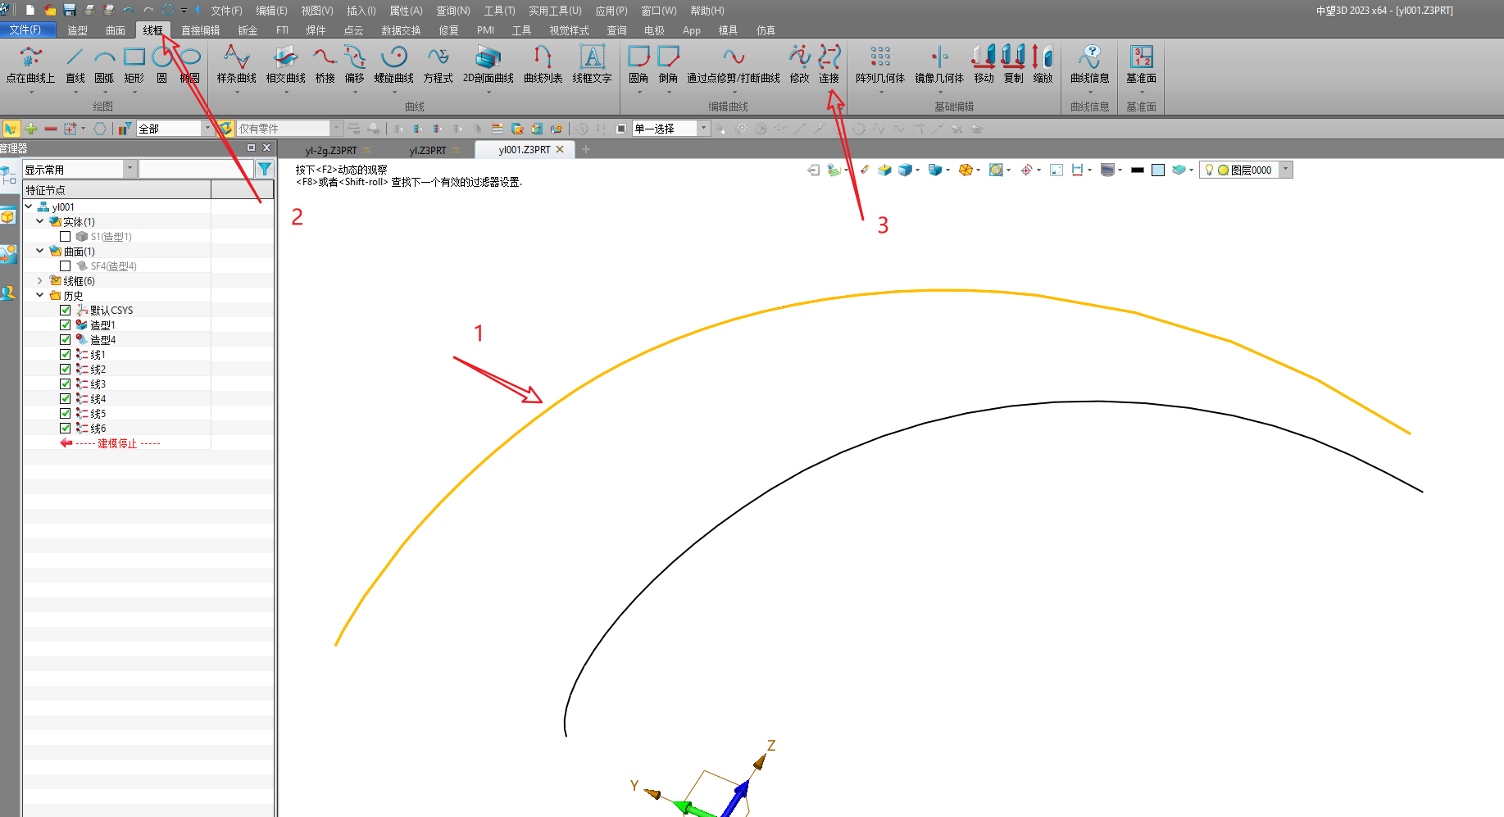Uncheck the 线6 history checkbox

tap(66, 429)
